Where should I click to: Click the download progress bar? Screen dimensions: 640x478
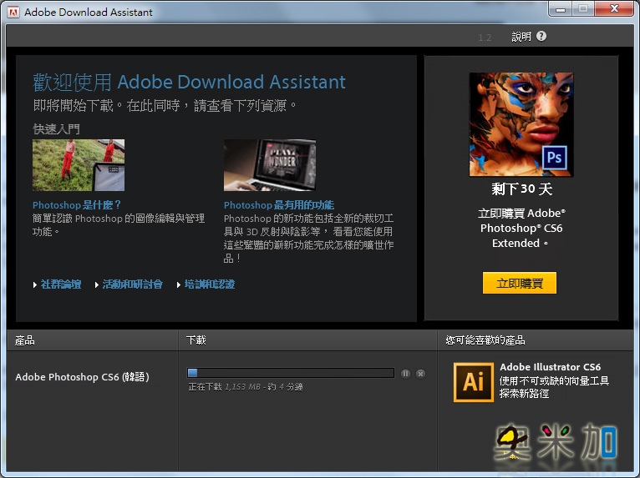pyautogui.click(x=291, y=373)
